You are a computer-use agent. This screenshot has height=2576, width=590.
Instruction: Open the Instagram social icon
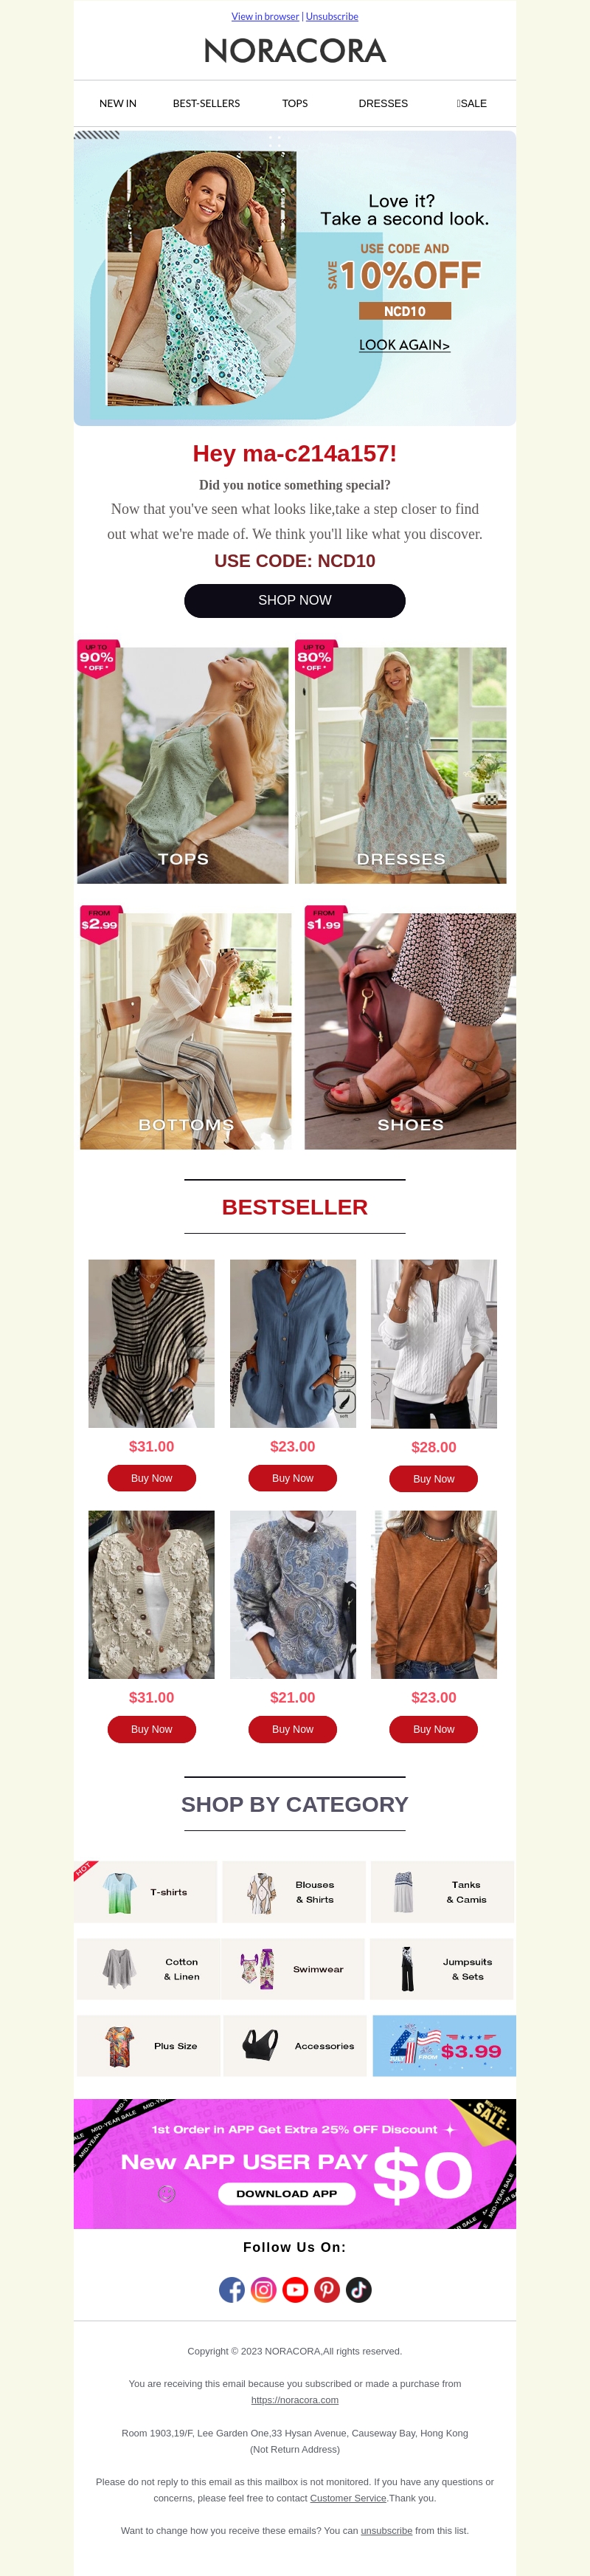coord(263,2290)
